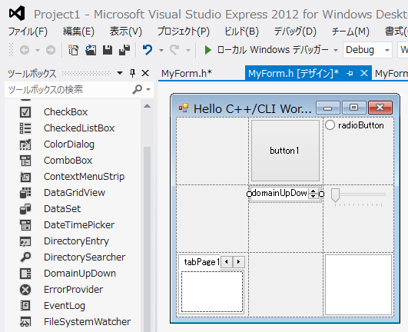408x332 pixels.
Task: Open the 書式 menu
Action: (x=396, y=32)
